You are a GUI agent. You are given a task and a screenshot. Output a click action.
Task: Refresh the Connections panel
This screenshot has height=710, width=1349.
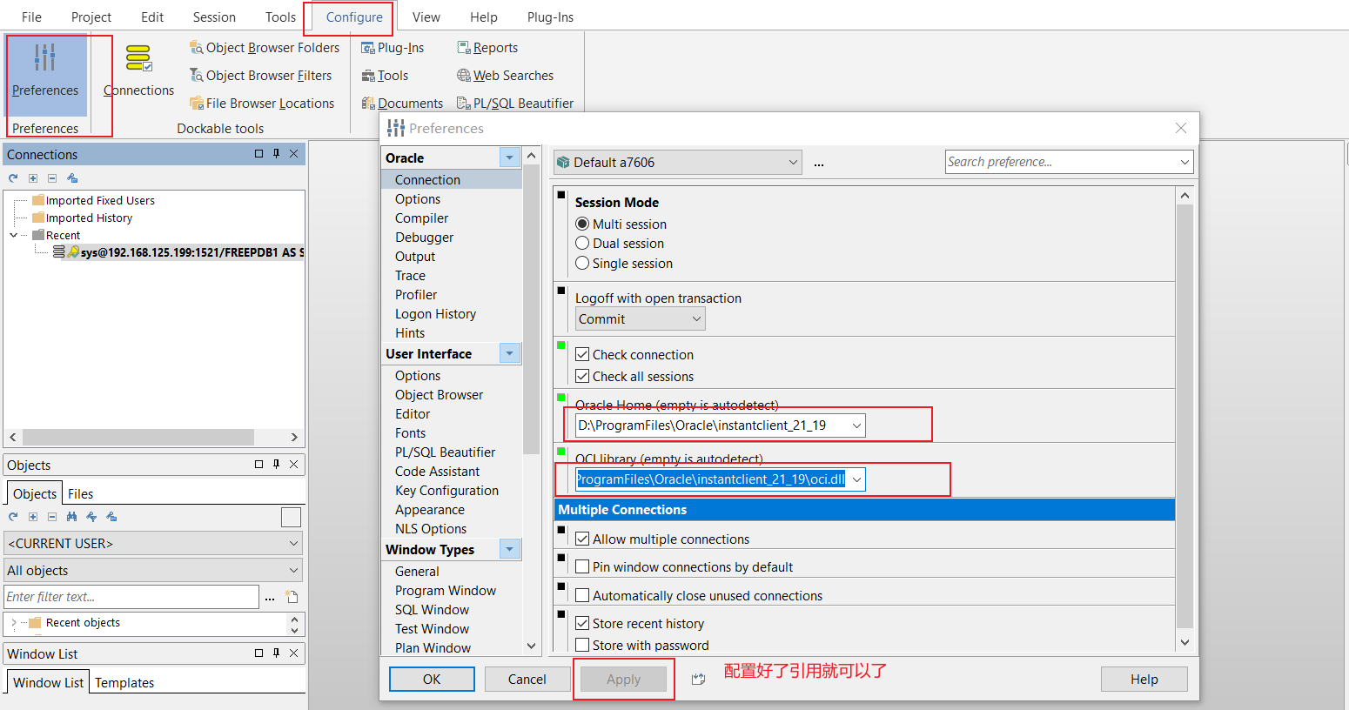(x=13, y=178)
